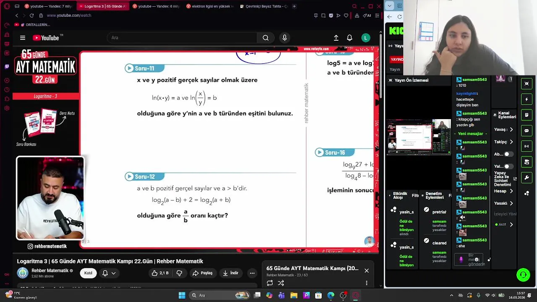Screen dimensions: 537x302
Task: Go back with browser back arrow
Action: point(17,16)
